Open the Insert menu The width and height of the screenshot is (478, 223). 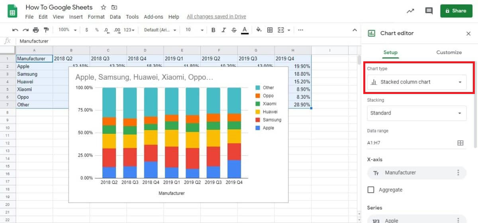76,17
